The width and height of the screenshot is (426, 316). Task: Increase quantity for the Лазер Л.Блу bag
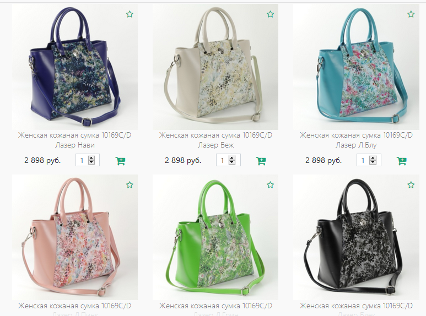(x=373, y=158)
